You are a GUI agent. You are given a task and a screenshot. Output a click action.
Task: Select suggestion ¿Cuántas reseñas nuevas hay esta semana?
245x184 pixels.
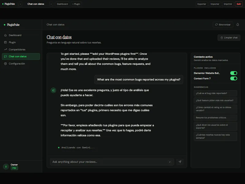216,136
